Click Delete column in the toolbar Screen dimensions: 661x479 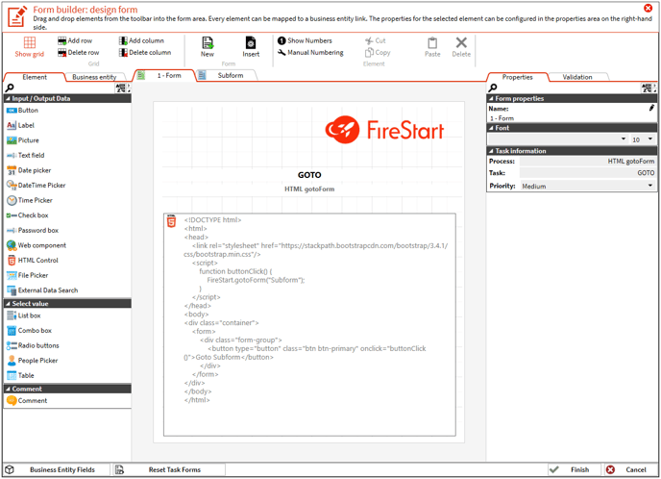point(145,52)
